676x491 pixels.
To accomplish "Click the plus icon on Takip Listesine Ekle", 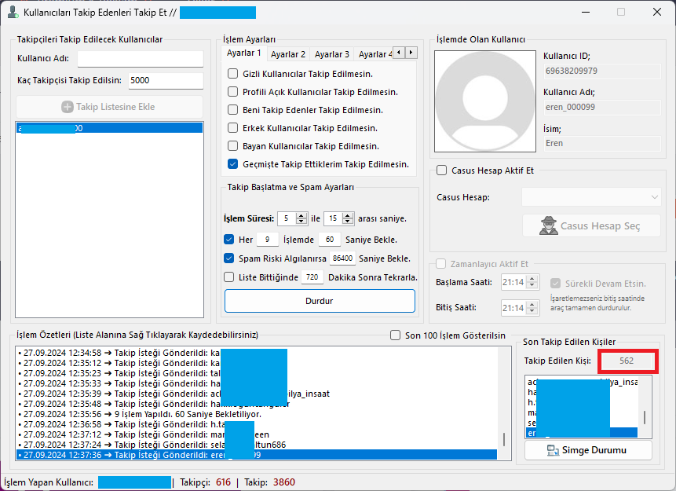I will tap(68, 107).
